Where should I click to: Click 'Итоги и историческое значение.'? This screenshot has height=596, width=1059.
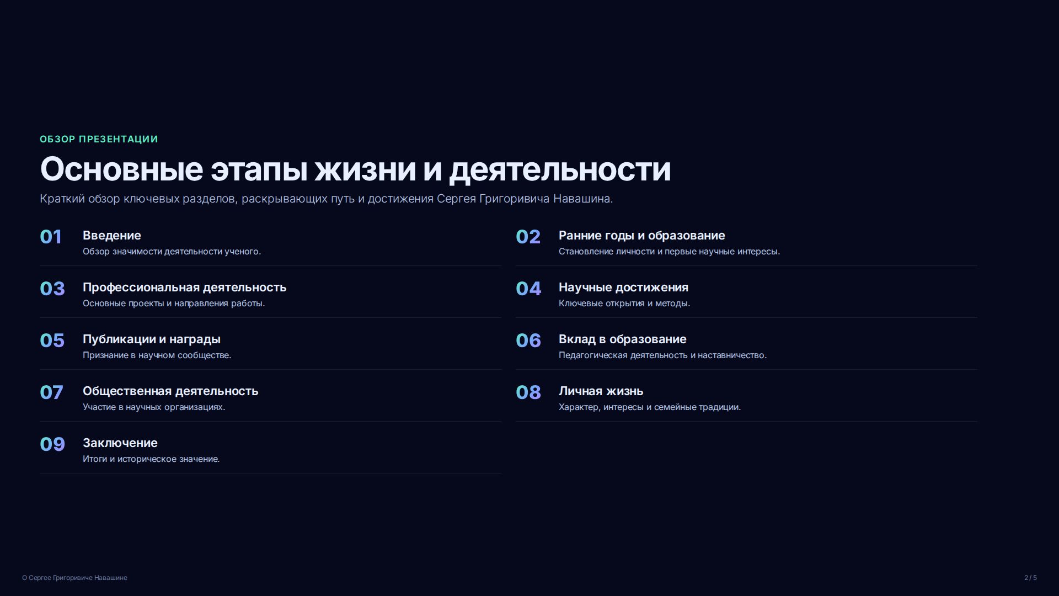151,459
